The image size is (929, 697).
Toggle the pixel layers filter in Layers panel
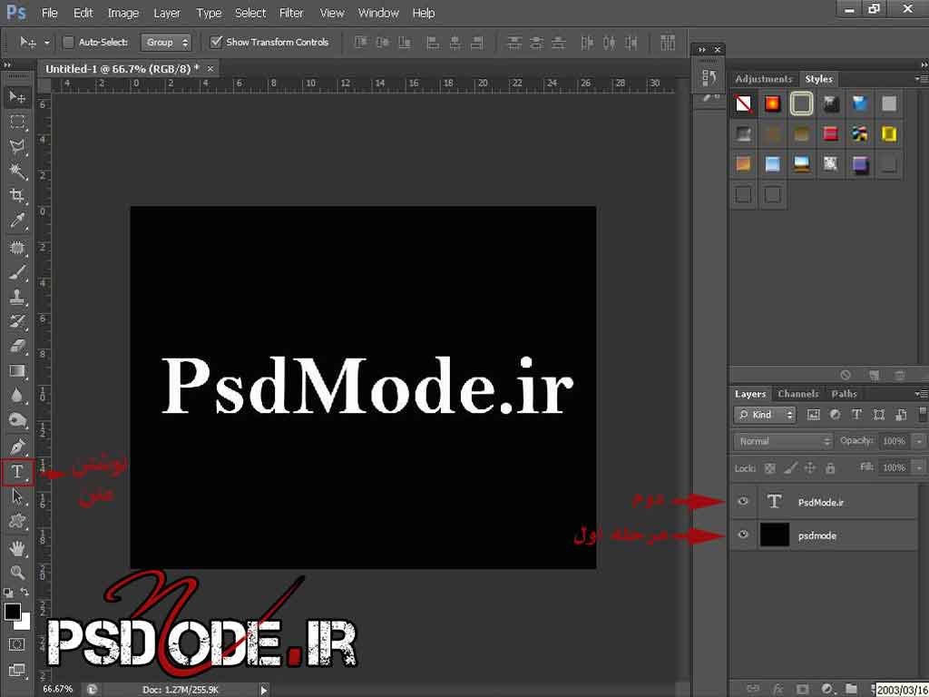point(814,415)
